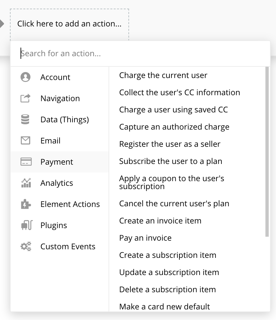276x320 pixels.
Task: Focus the Search for an action field
Action: click(140, 54)
